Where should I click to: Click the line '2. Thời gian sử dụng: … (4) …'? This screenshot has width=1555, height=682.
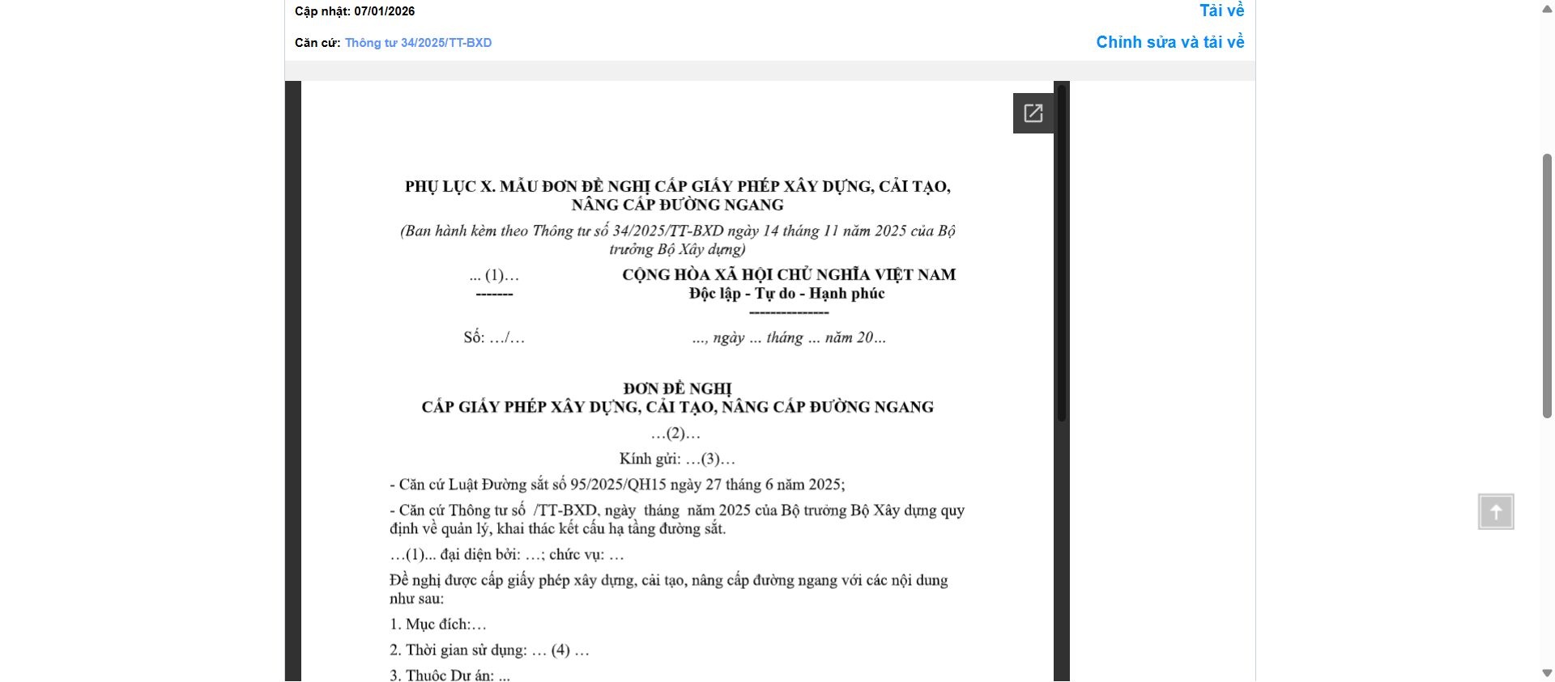[489, 650]
